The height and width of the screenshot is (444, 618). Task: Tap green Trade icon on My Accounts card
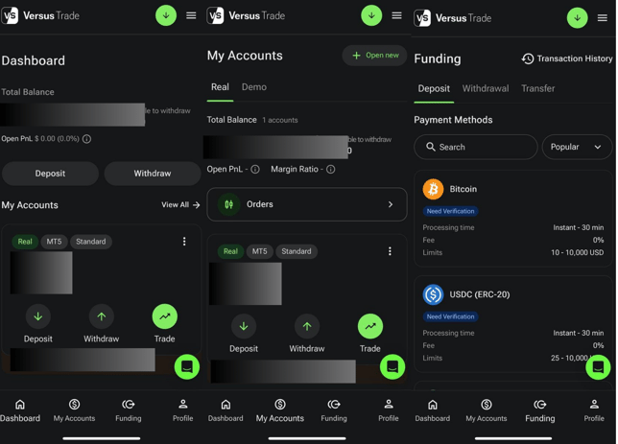370,326
